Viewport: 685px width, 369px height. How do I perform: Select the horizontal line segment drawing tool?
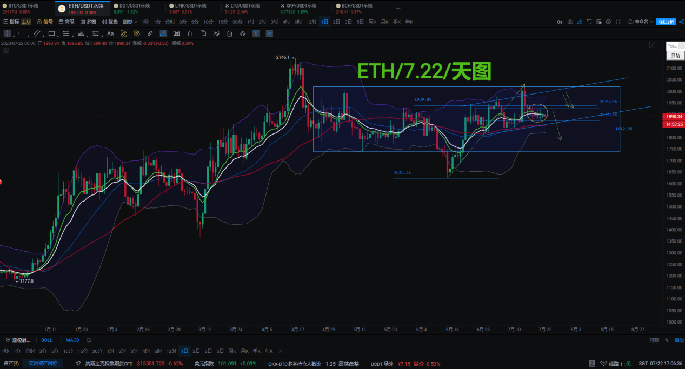point(22,33)
